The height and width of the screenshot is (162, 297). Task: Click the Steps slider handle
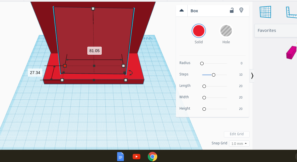pyautogui.click(x=214, y=75)
